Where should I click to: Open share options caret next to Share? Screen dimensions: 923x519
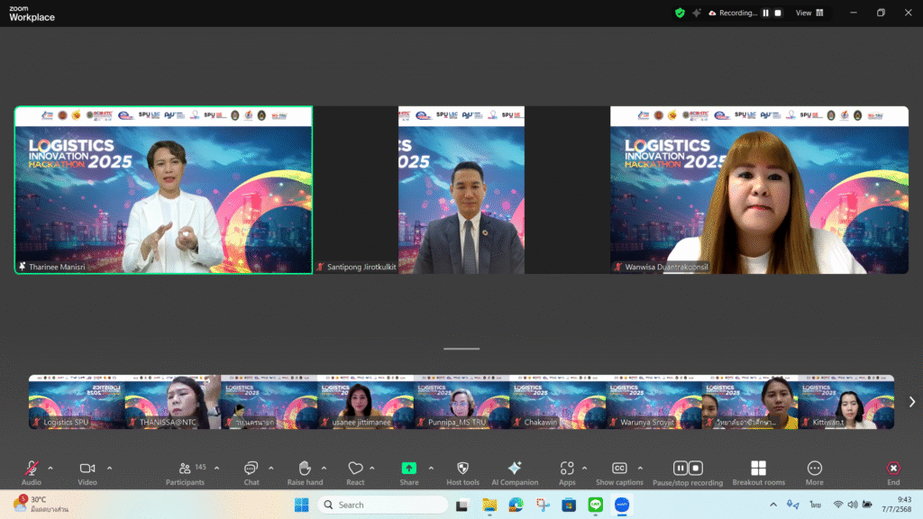[431, 469]
